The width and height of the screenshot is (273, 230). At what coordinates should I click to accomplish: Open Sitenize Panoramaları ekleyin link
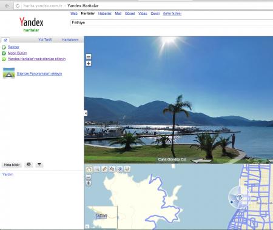click(x=39, y=74)
